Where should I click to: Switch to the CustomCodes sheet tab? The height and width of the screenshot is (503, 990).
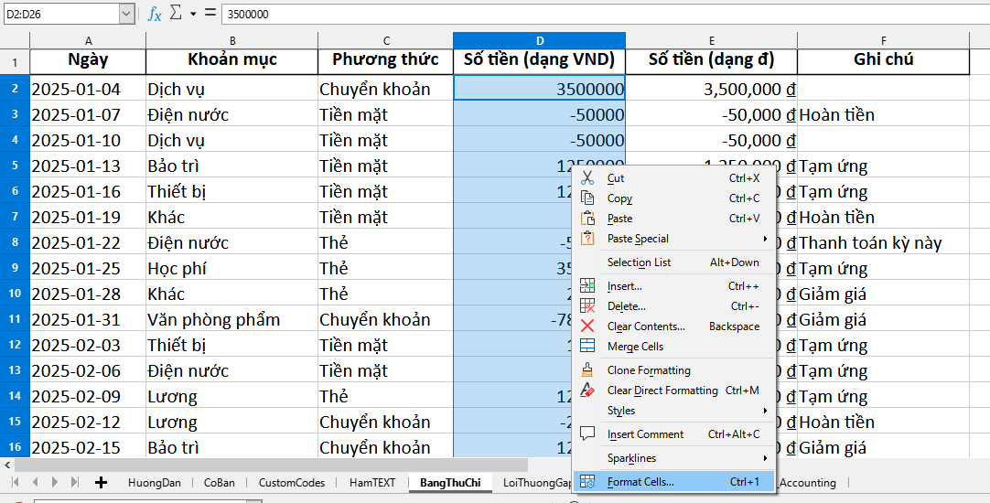(292, 483)
